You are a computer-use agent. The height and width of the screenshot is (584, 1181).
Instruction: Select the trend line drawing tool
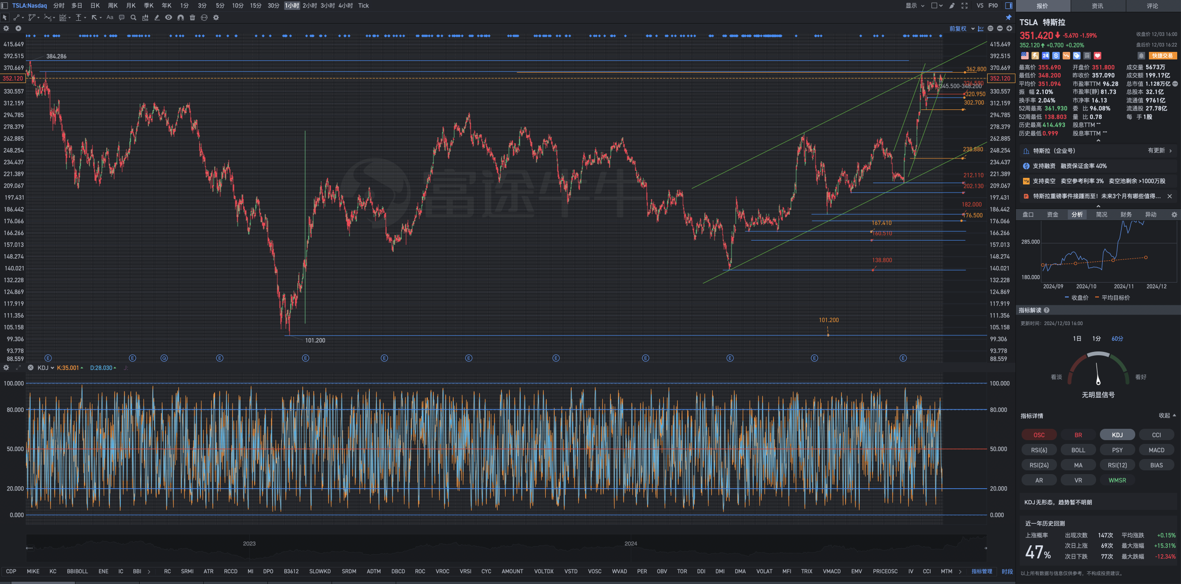[17, 17]
